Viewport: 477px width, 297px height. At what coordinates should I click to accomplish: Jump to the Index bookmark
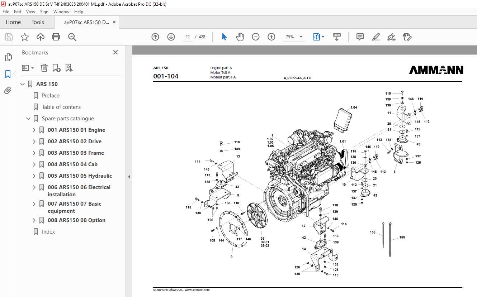pyautogui.click(x=48, y=232)
